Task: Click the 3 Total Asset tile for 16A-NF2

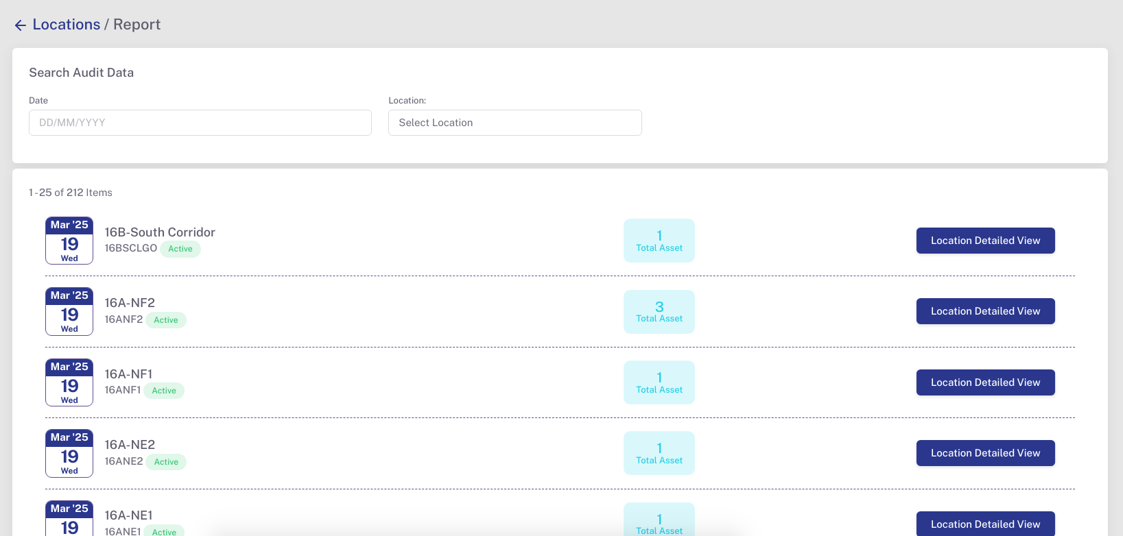Action: pos(659,312)
